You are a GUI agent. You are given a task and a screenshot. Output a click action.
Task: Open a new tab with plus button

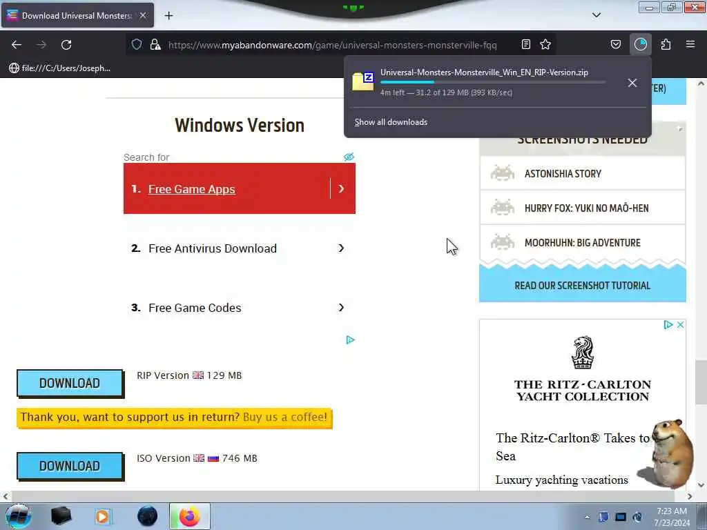tap(168, 16)
